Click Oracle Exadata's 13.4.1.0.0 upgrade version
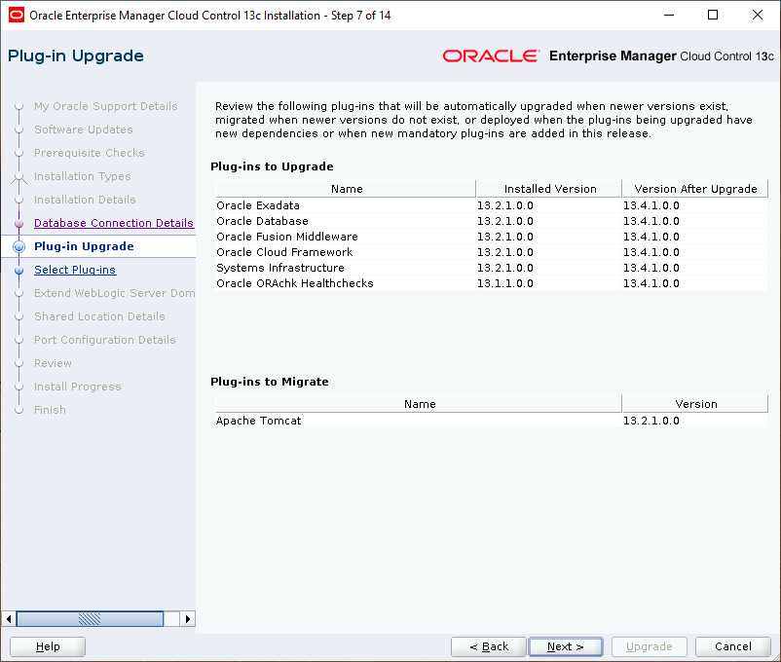Image resolution: width=781 pixels, height=662 pixels. click(651, 205)
